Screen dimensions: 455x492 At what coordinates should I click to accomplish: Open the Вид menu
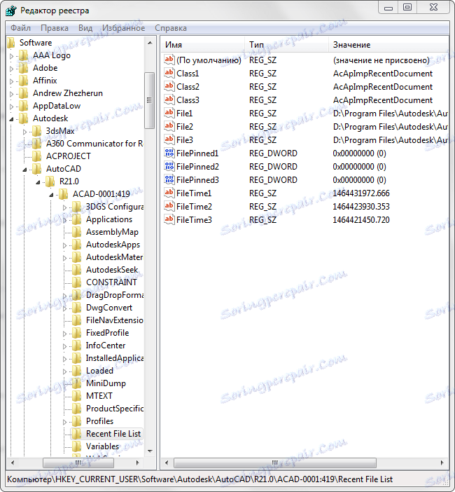[85, 28]
